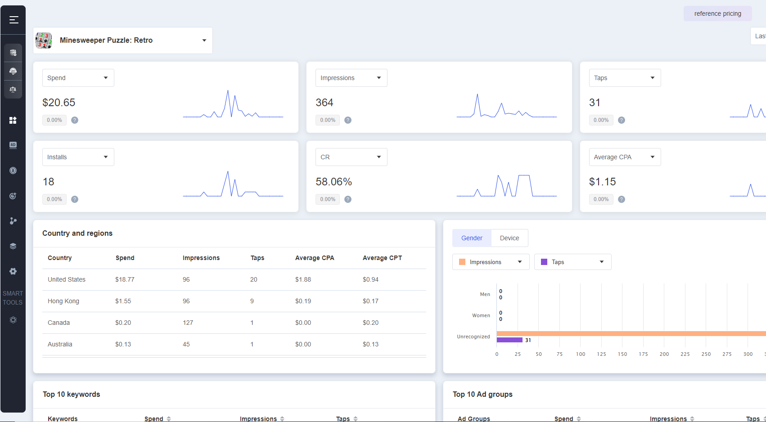Click the reference pricing button

coord(718,13)
